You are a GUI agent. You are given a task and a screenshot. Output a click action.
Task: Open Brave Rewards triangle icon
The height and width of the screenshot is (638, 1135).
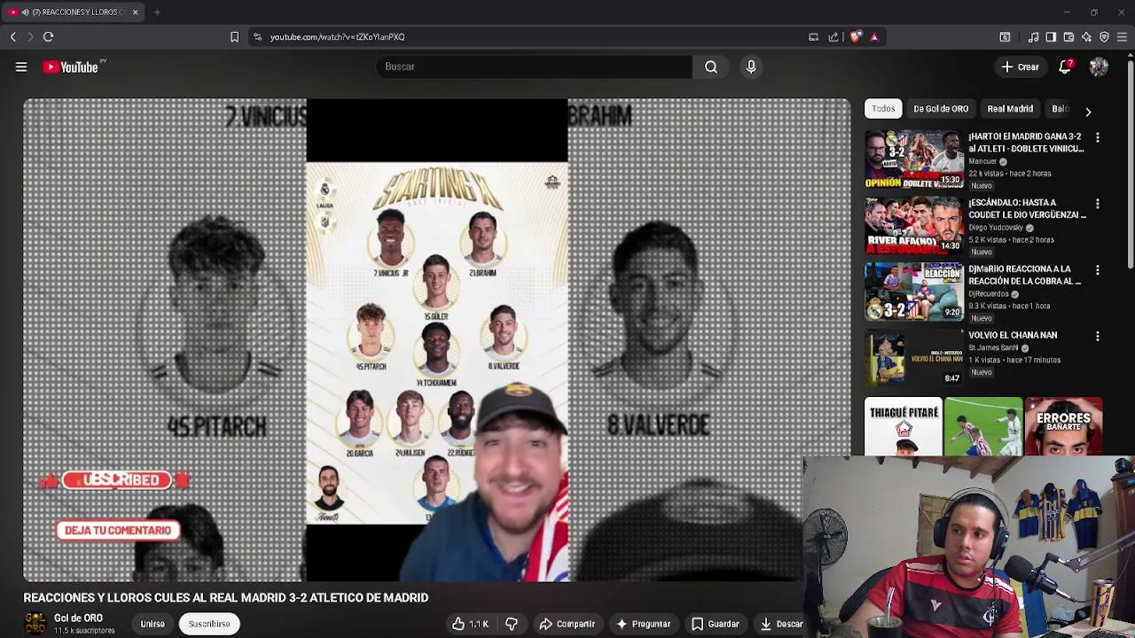coord(874,36)
